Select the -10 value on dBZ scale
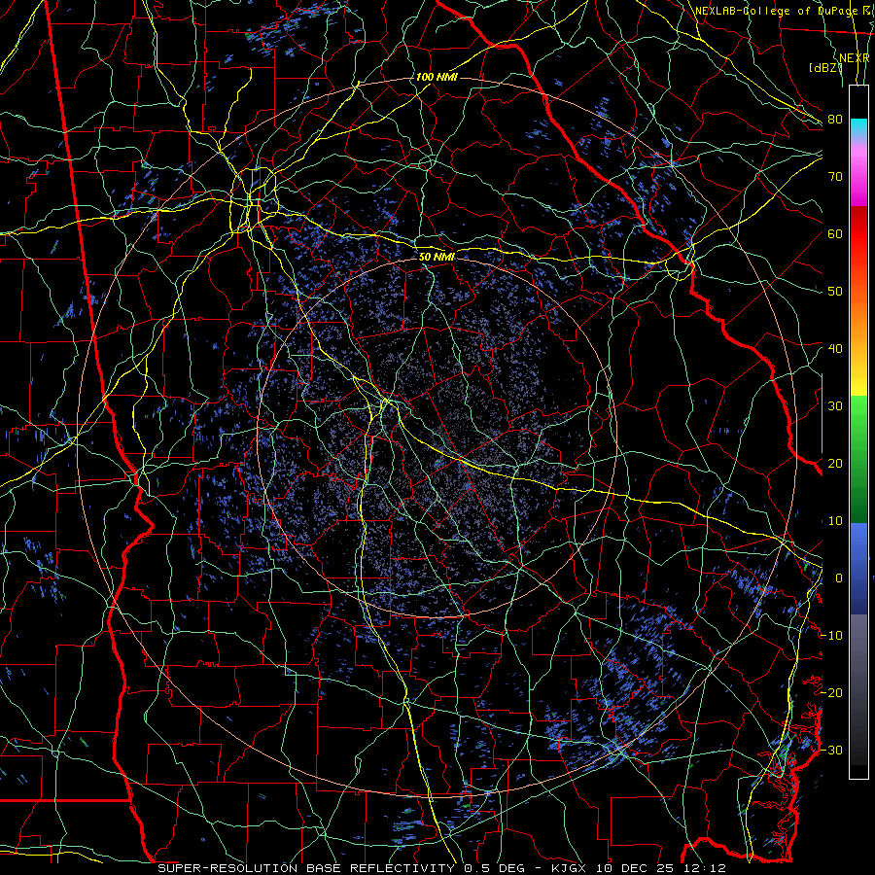The height and width of the screenshot is (875, 875). (832, 636)
